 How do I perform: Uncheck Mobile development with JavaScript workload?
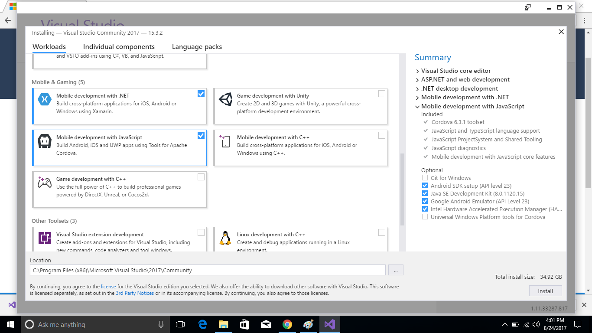tap(201, 135)
